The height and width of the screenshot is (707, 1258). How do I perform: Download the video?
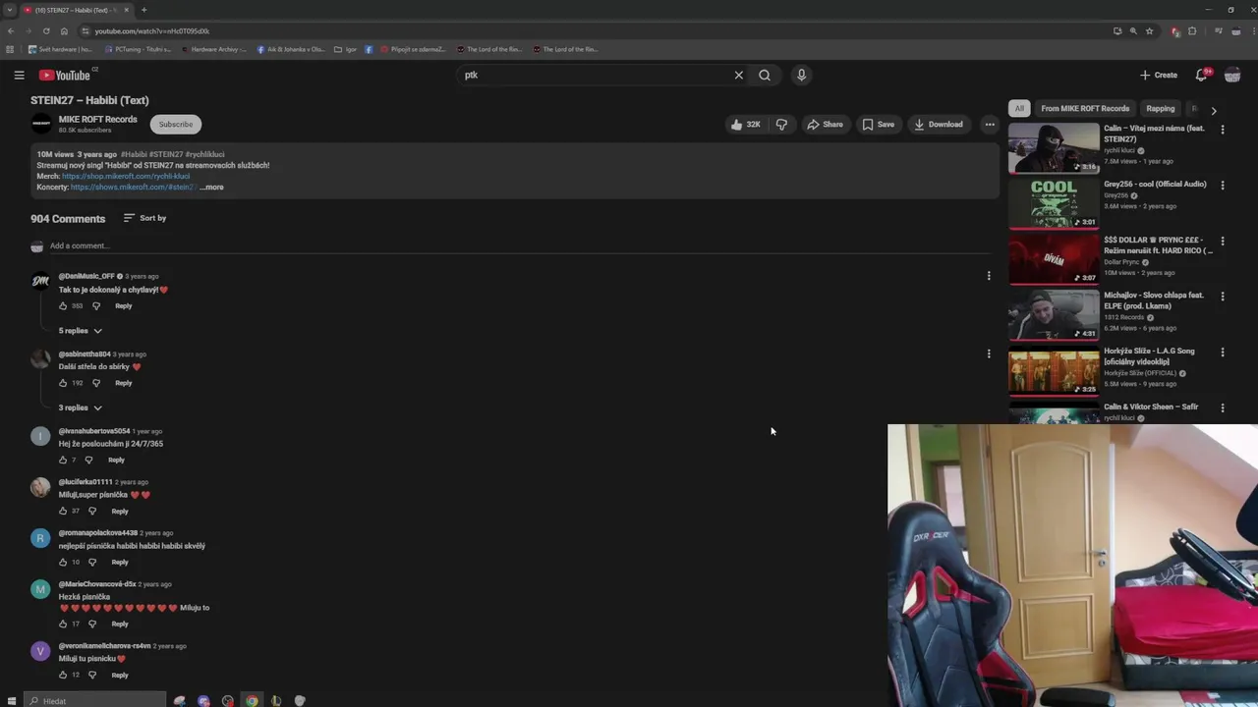939,125
